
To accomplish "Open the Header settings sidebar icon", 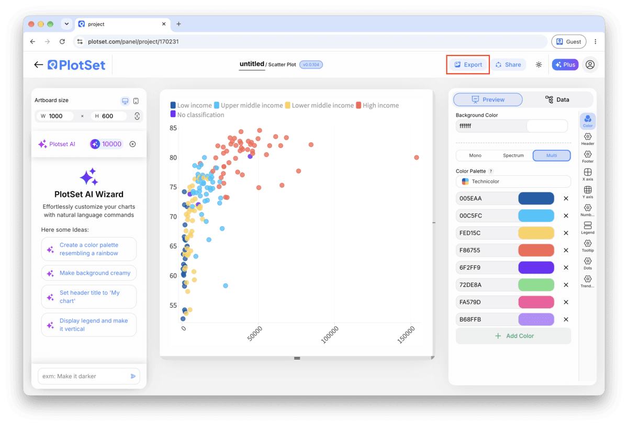I will pyautogui.click(x=588, y=139).
